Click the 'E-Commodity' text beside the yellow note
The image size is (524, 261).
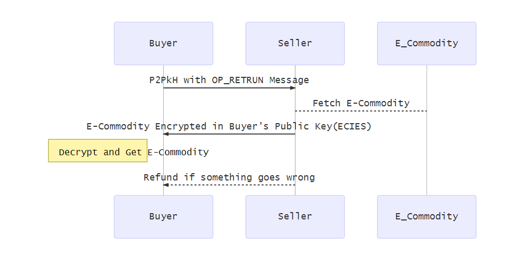(x=178, y=152)
